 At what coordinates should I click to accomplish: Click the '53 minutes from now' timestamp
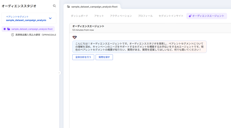coord(83,30)
